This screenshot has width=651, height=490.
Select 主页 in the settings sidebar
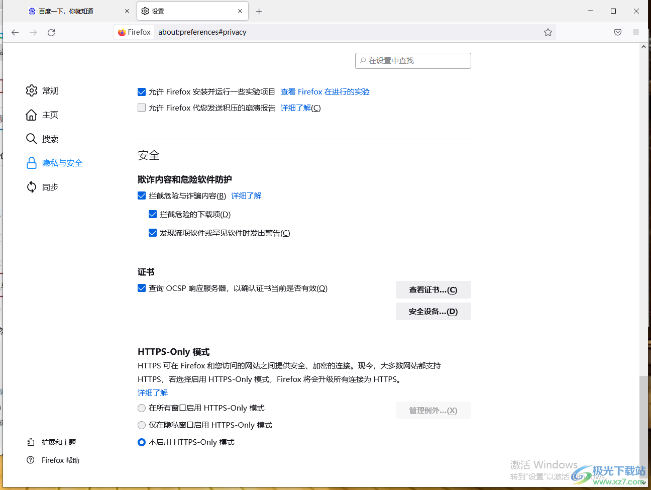[x=50, y=115]
